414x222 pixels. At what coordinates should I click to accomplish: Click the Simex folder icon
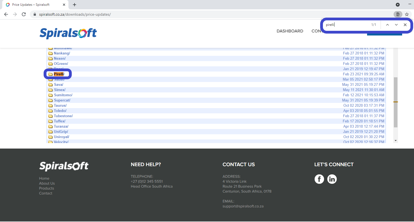pyautogui.click(x=51, y=90)
